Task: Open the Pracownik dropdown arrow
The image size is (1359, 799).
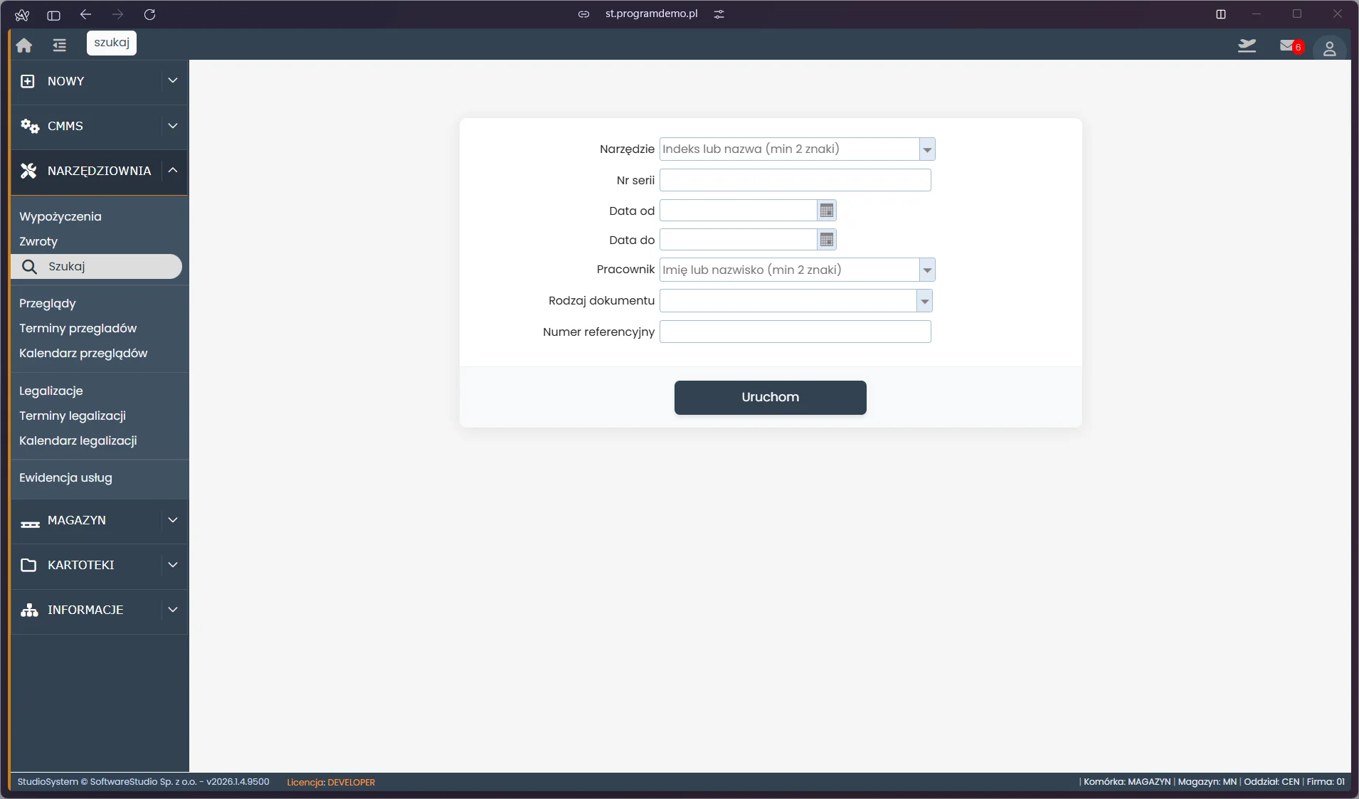Action: [927, 270]
